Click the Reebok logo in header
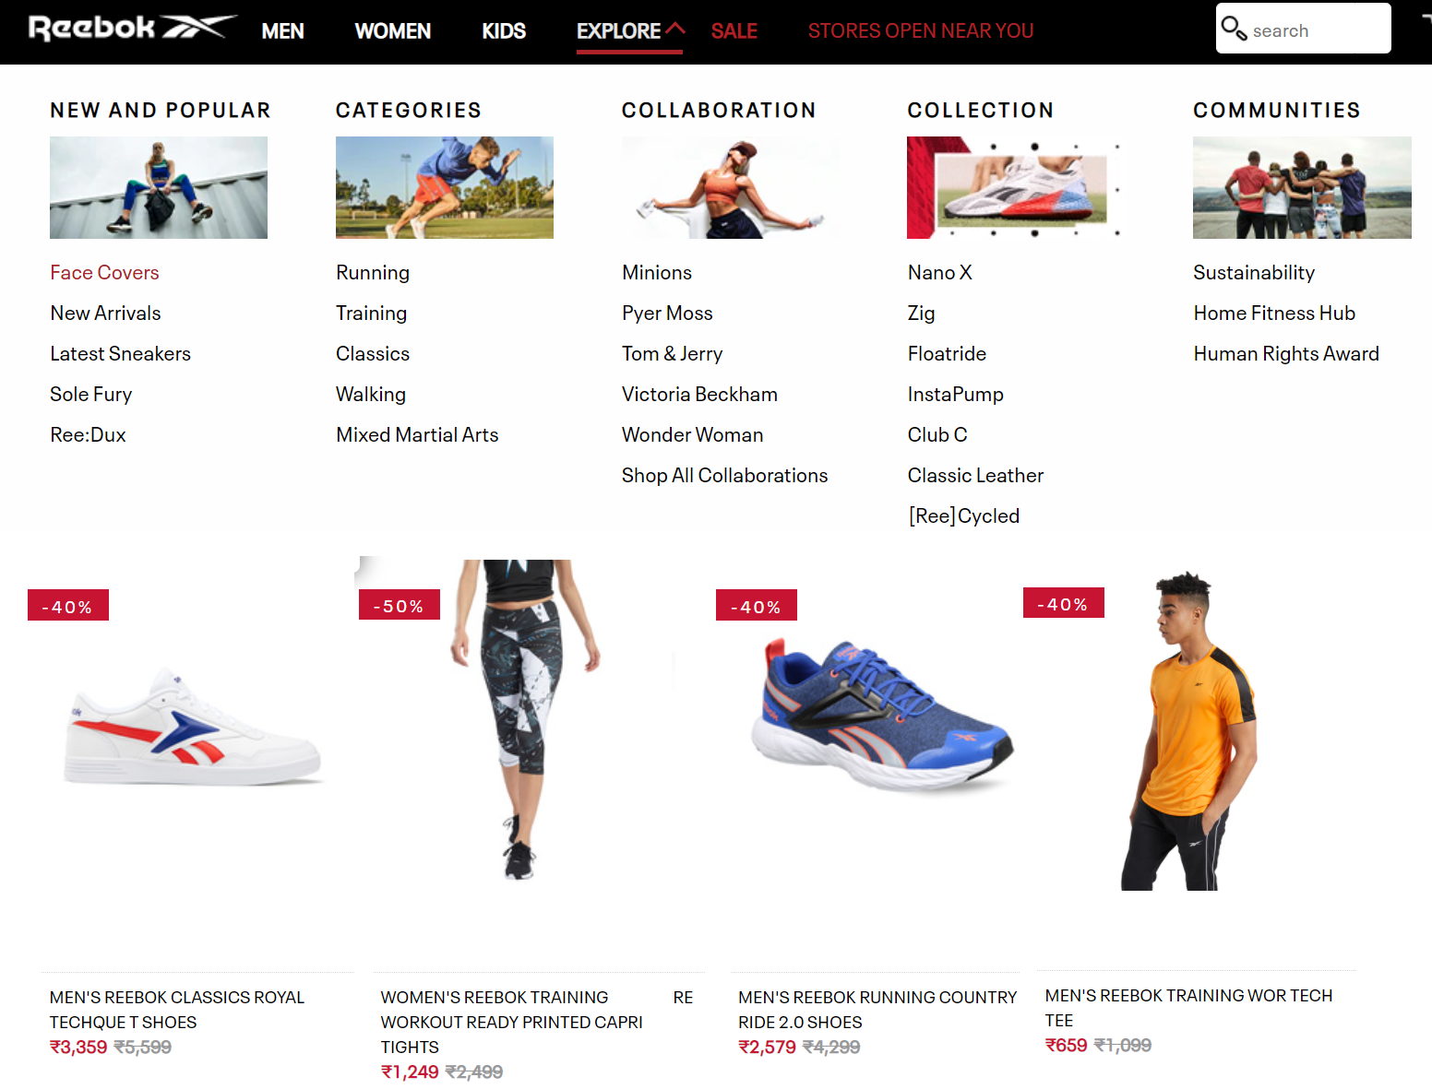Image resolution: width=1432 pixels, height=1089 pixels. pos(132,28)
